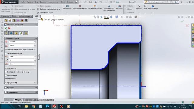Open File Explorer from taskbar
The image size is (194, 109).
tap(27, 106)
